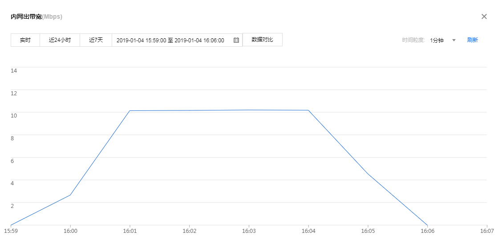Click the 16:02 x-axis label
Screen dimensions: 498x244
pyautogui.click(x=189, y=232)
